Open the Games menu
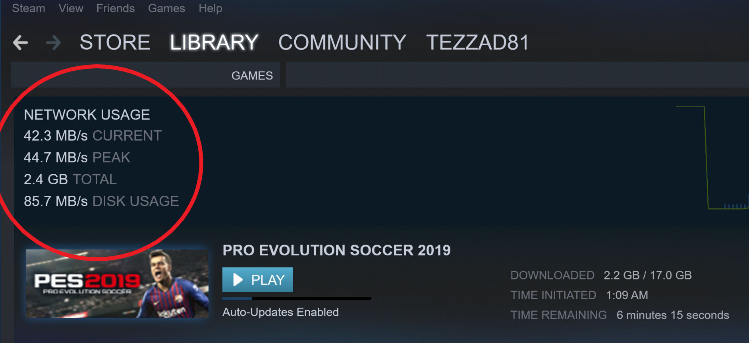 [166, 8]
